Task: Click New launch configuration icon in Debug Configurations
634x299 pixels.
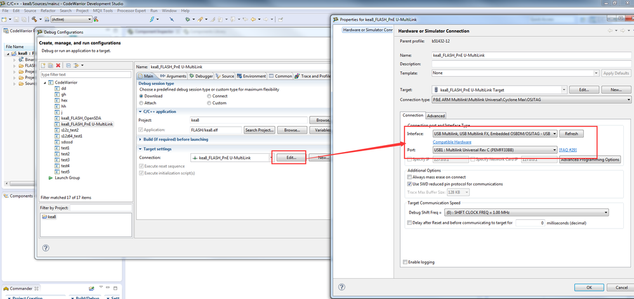Action: (x=43, y=65)
